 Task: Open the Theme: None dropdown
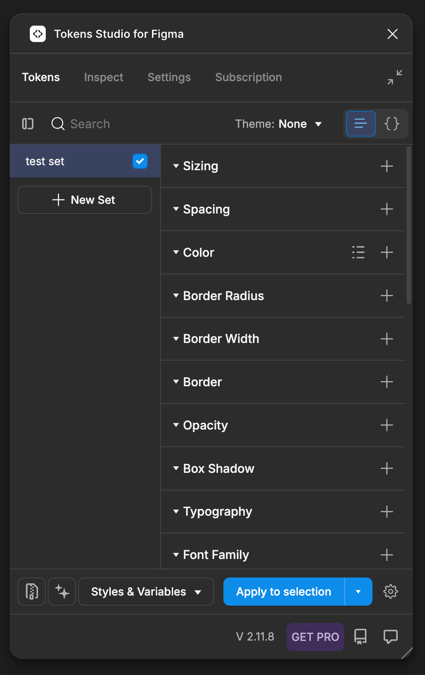[278, 124]
